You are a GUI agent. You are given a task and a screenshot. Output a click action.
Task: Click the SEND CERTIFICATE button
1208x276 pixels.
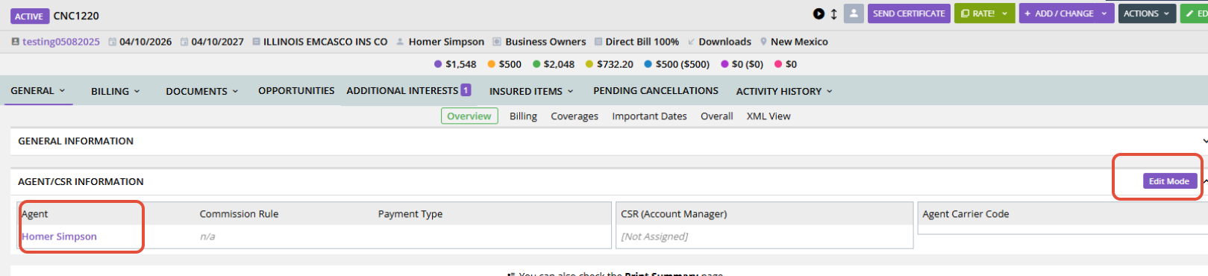[x=909, y=13]
